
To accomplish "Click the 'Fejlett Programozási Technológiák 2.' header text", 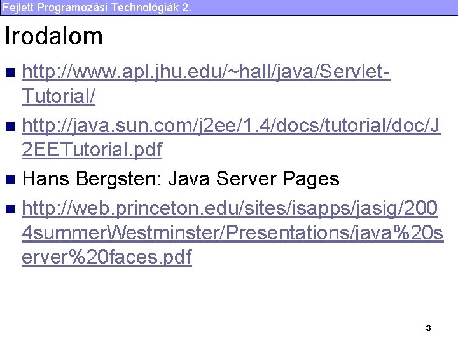I will (x=96, y=8).
